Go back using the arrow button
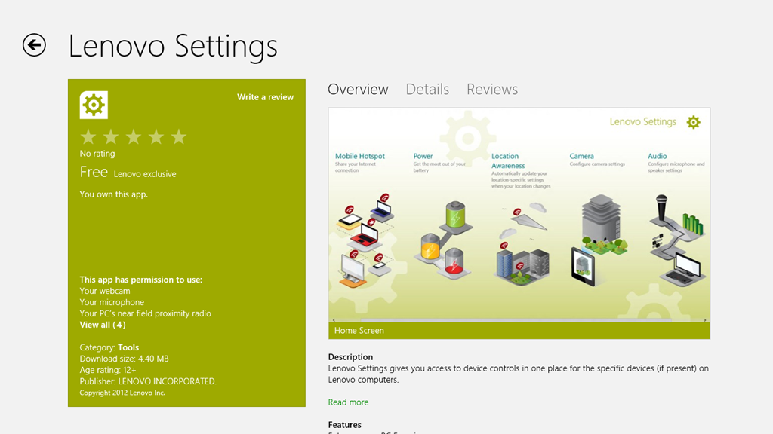The height and width of the screenshot is (434, 773). click(x=34, y=45)
